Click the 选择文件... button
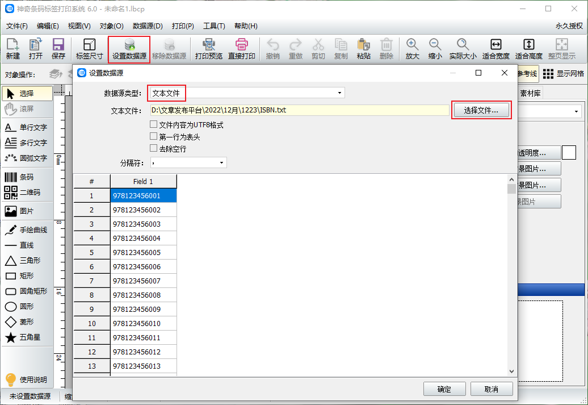The image size is (588, 405). coord(481,110)
